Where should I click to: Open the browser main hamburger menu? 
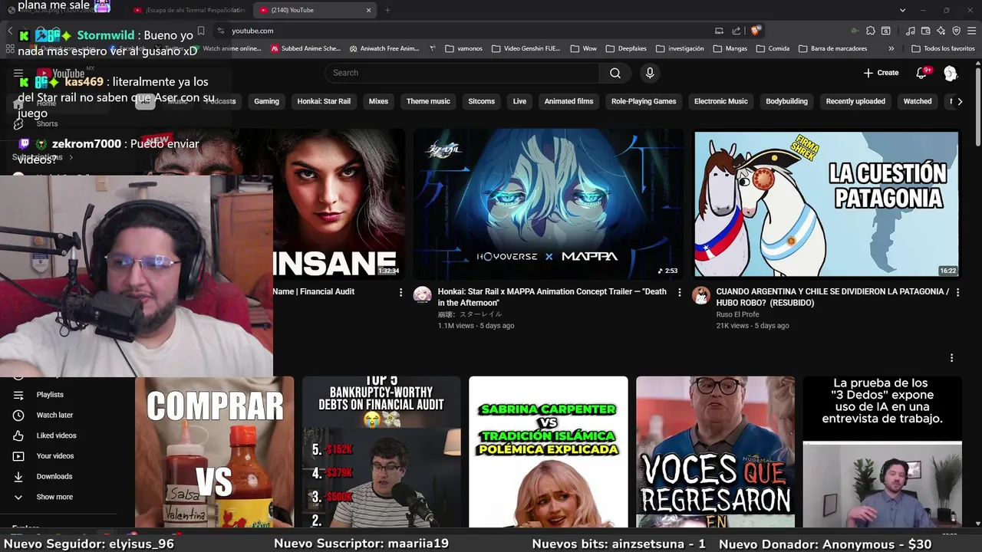pyautogui.click(x=971, y=31)
